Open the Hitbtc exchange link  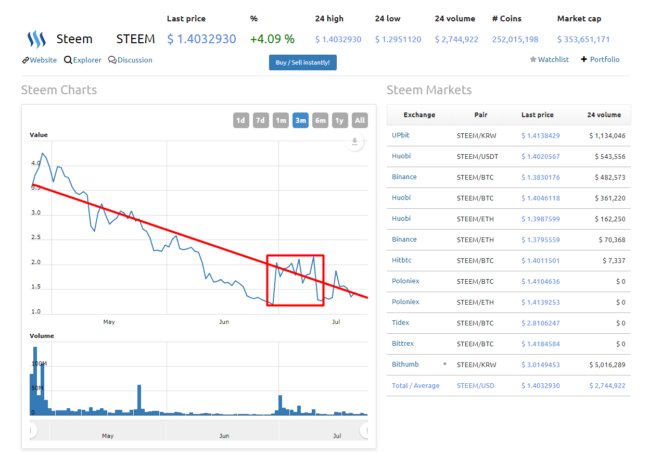[x=402, y=260]
